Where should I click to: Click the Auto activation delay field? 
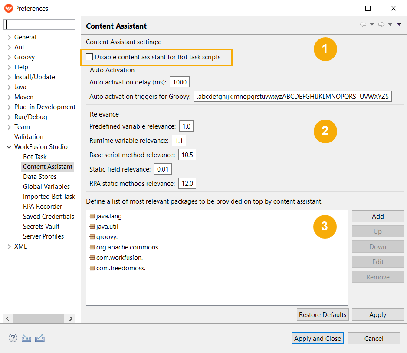[180, 82]
